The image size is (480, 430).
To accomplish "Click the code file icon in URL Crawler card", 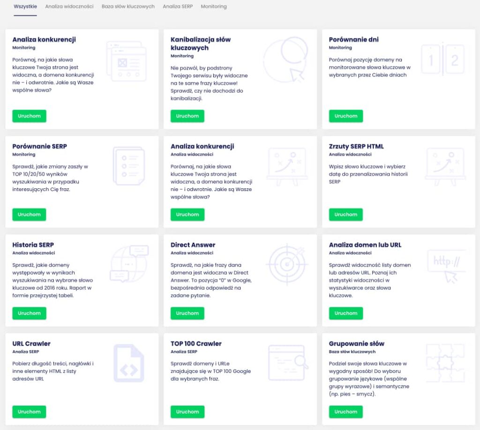I will pos(129,363).
